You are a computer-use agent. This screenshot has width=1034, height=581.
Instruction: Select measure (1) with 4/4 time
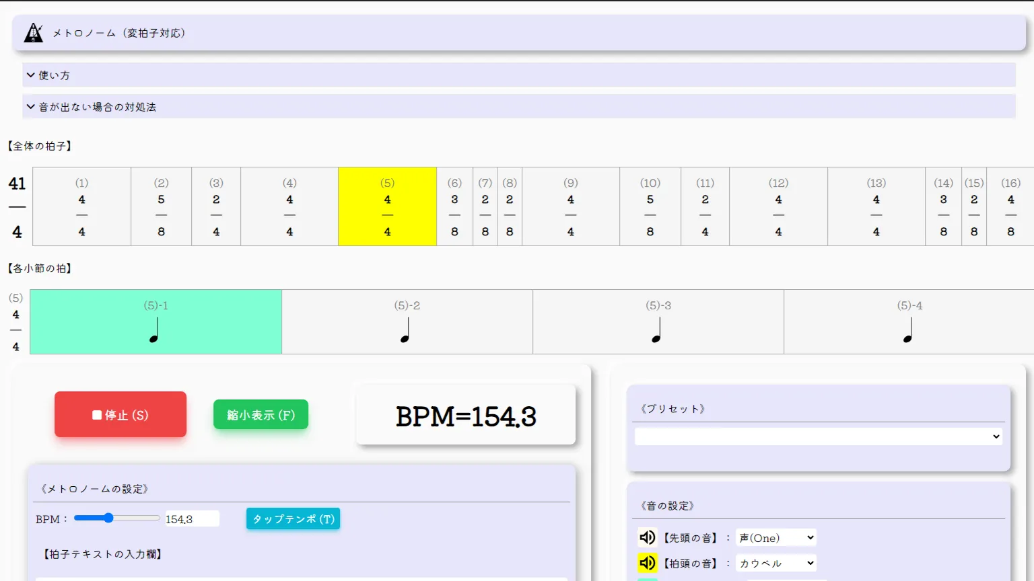point(82,206)
